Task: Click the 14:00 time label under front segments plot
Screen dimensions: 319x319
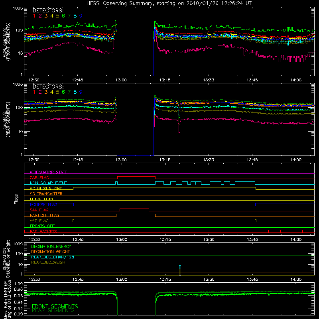Action: point(296,80)
